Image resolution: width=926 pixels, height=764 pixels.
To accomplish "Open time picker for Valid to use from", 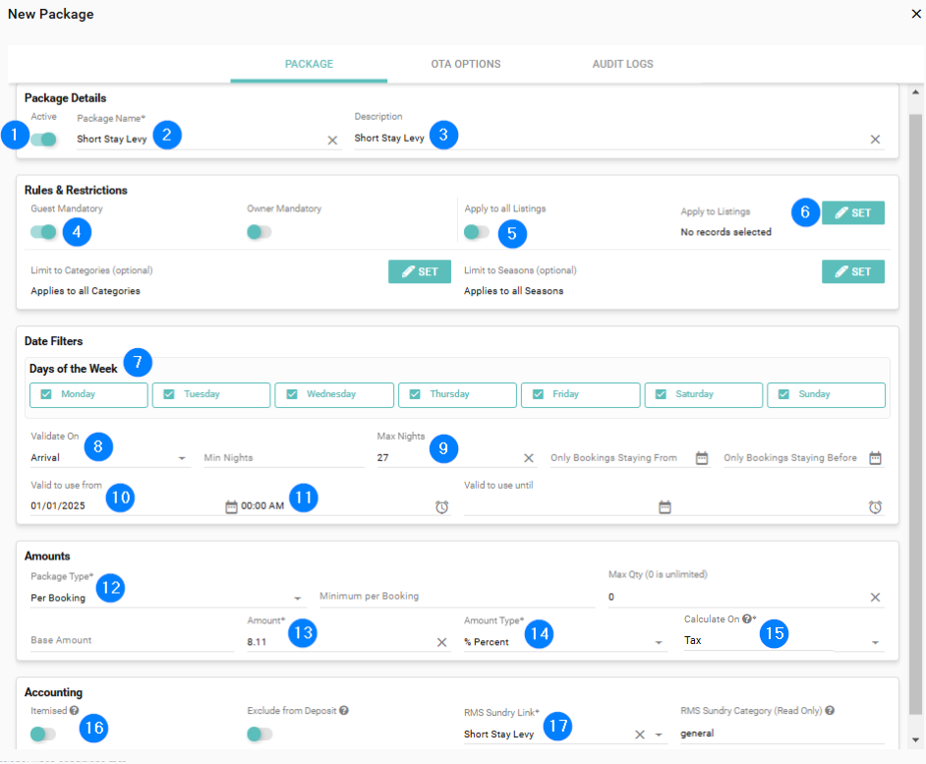I will coord(442,507).
